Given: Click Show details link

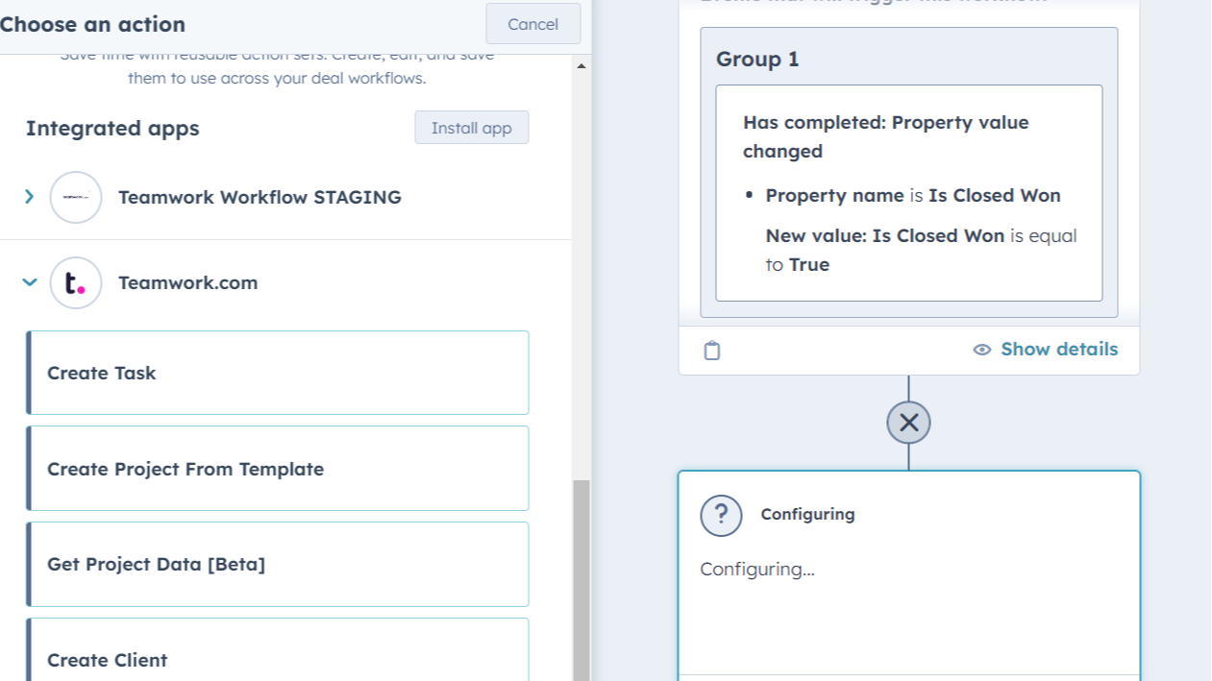Looking at the screenshot, I should coord(1059,349).
